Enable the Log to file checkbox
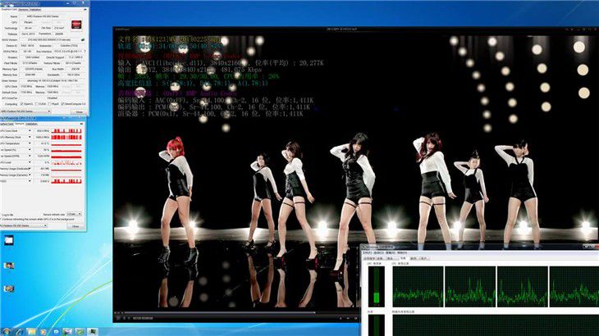 coord(1,215)
